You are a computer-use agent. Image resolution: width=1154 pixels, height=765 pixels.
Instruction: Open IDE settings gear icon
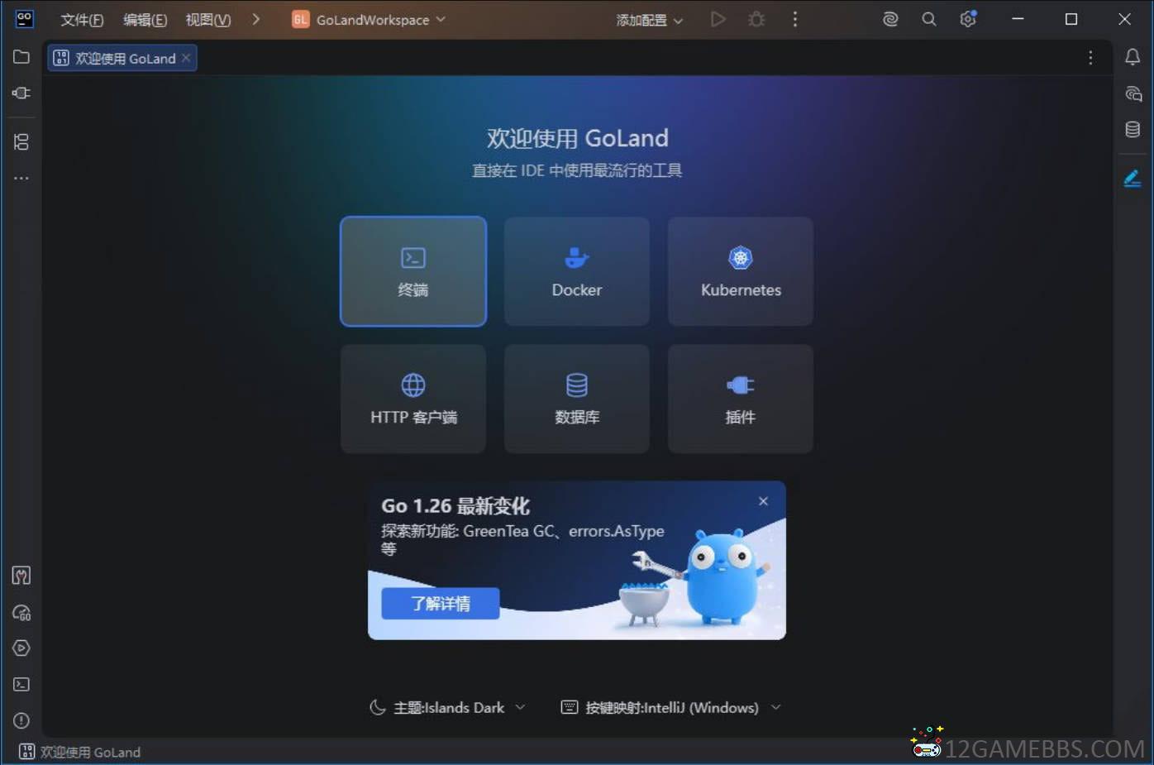click(x=968, y=18)
